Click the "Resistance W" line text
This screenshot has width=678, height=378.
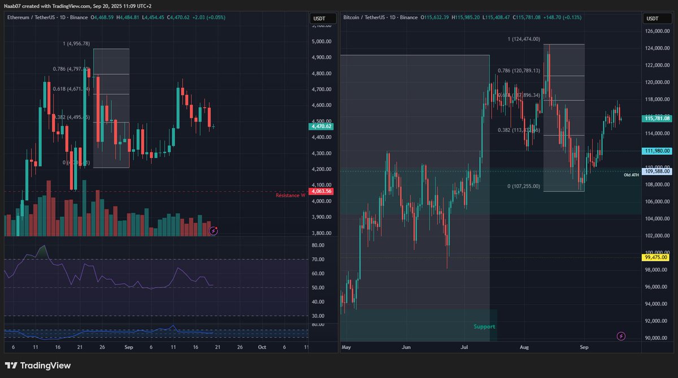[290, 195]
